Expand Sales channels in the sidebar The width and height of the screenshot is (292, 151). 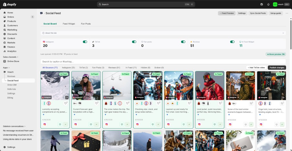pos(11,57)
